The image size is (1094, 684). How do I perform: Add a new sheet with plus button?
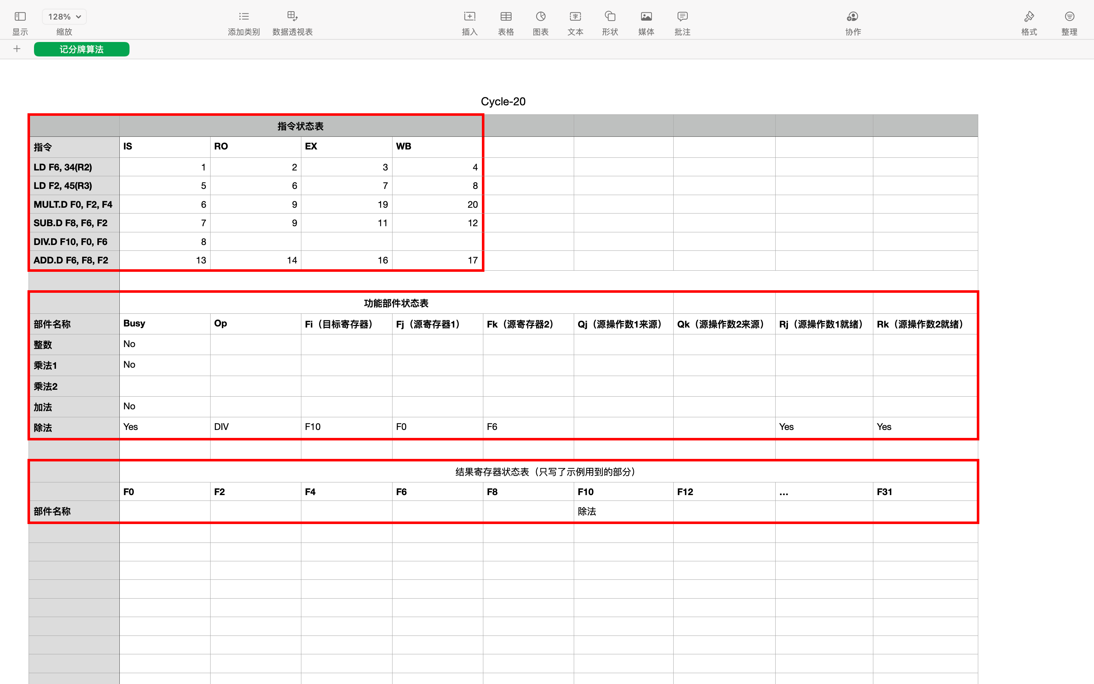[17, 49]
